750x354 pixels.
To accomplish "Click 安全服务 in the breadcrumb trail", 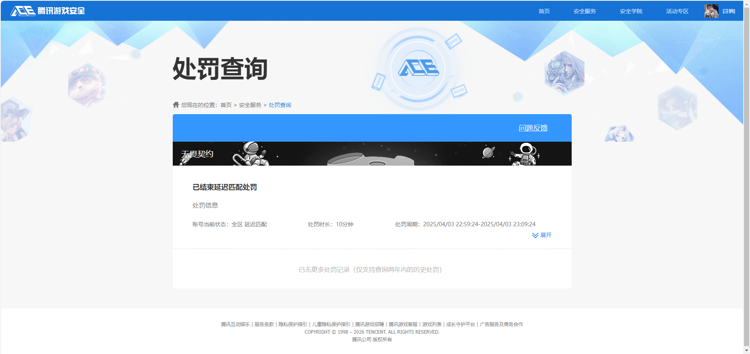I will (250, 105).
